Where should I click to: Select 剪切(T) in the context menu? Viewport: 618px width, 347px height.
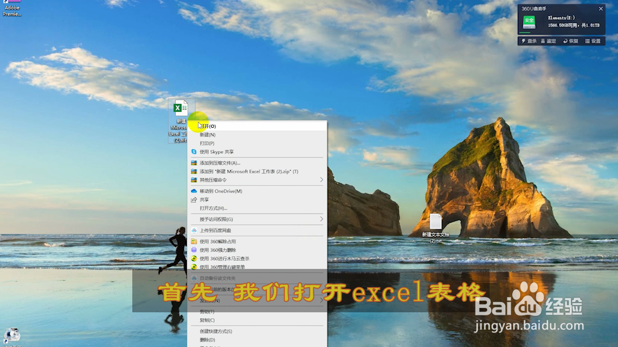257,312
